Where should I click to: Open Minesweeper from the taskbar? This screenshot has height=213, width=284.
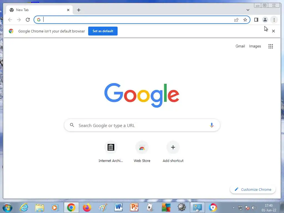pos(182,207)
